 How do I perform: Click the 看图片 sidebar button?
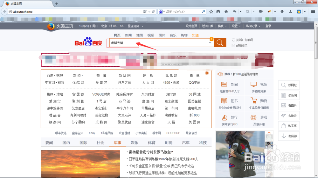coord(289,105)
